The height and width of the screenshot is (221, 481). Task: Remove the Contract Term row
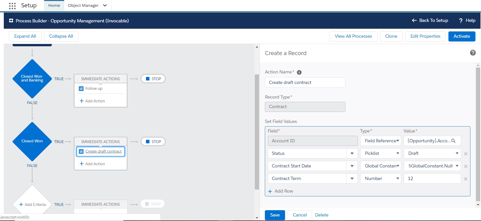[x=466, y=179]
